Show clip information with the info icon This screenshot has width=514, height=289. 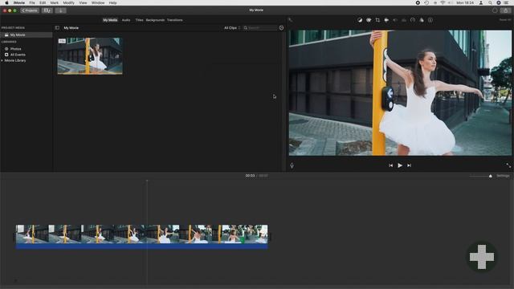pos(430,20)
